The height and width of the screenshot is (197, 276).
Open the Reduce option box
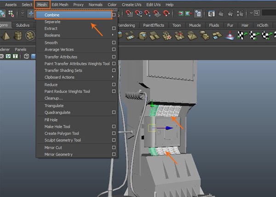[x=114, y=84]
